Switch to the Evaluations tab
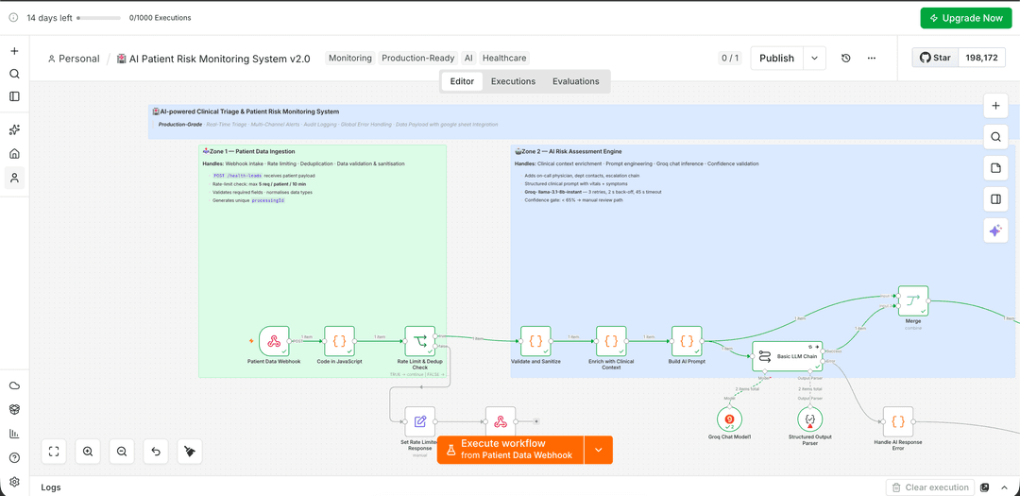The image size is (1020, 496). tap(576, 81)
